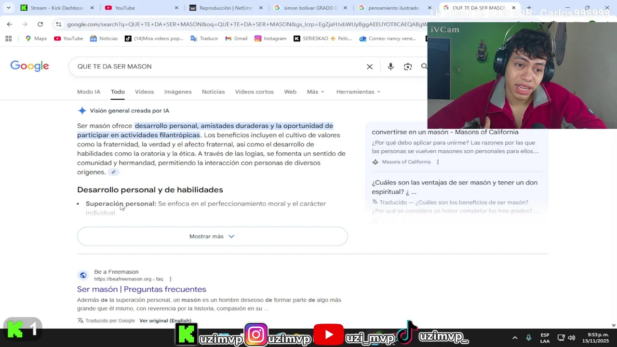Go back with the browser back arrow
This screenshot has width=617, height=347.
point(9,24)
